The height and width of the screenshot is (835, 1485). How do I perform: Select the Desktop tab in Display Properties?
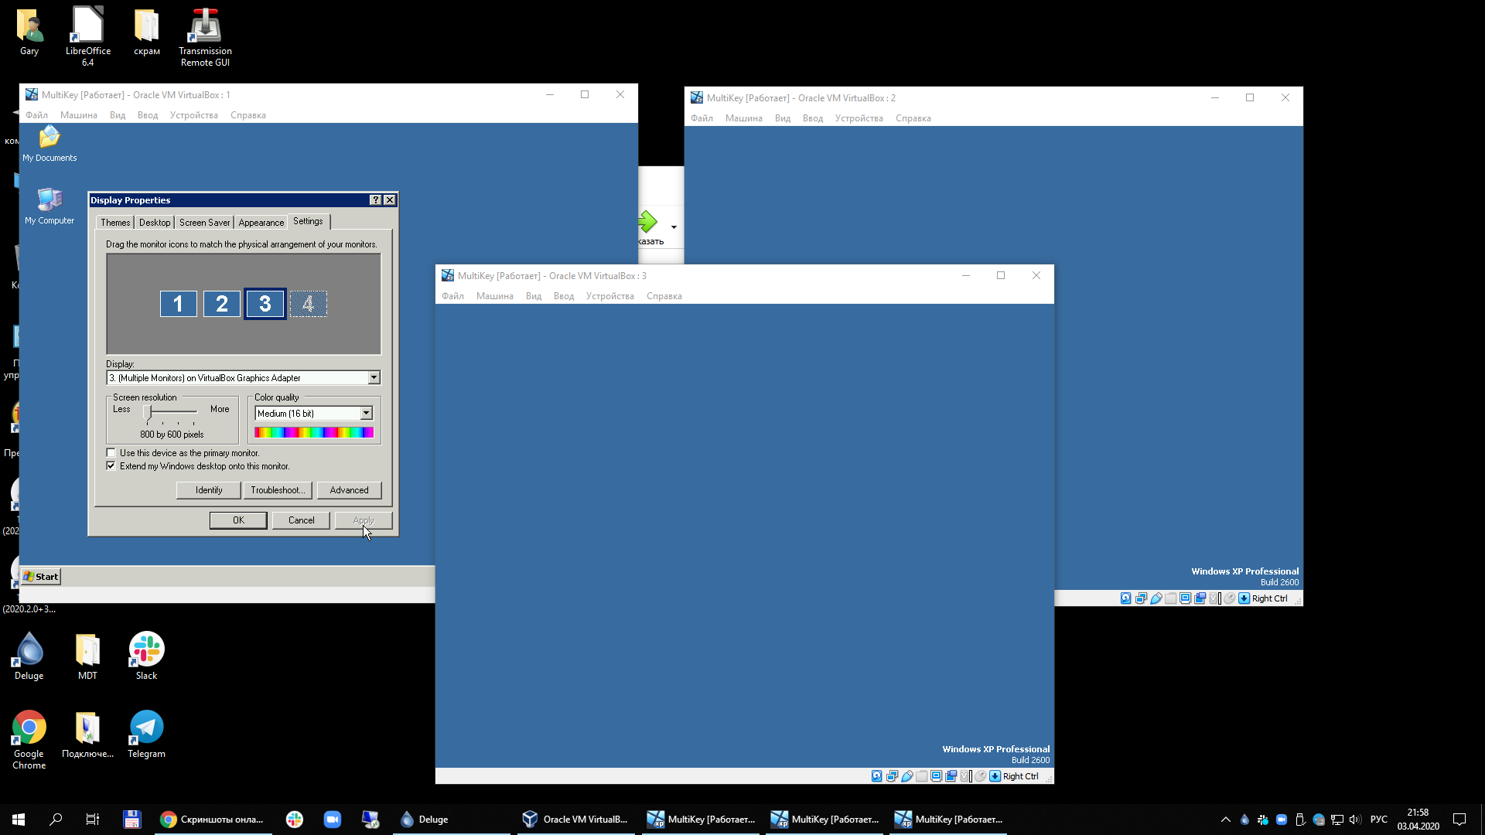point(155,222)
